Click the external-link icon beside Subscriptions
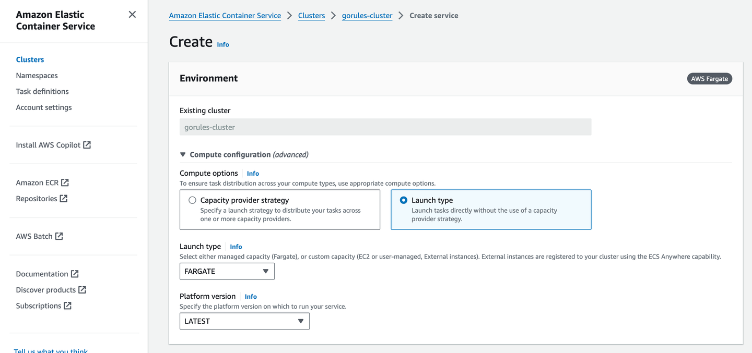Screen dimensions: 752x353 click(67, 306)
